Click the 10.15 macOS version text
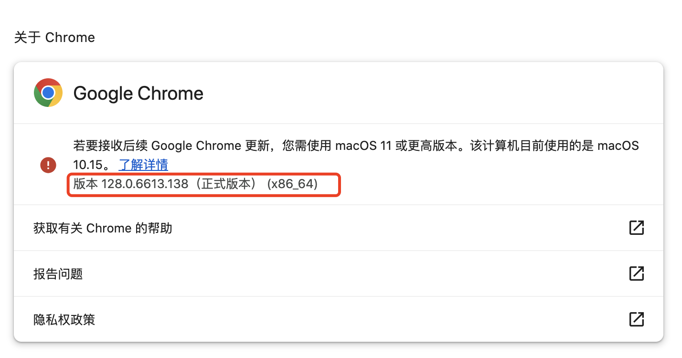This screenshot has width=682, height=358. [87, 165]
